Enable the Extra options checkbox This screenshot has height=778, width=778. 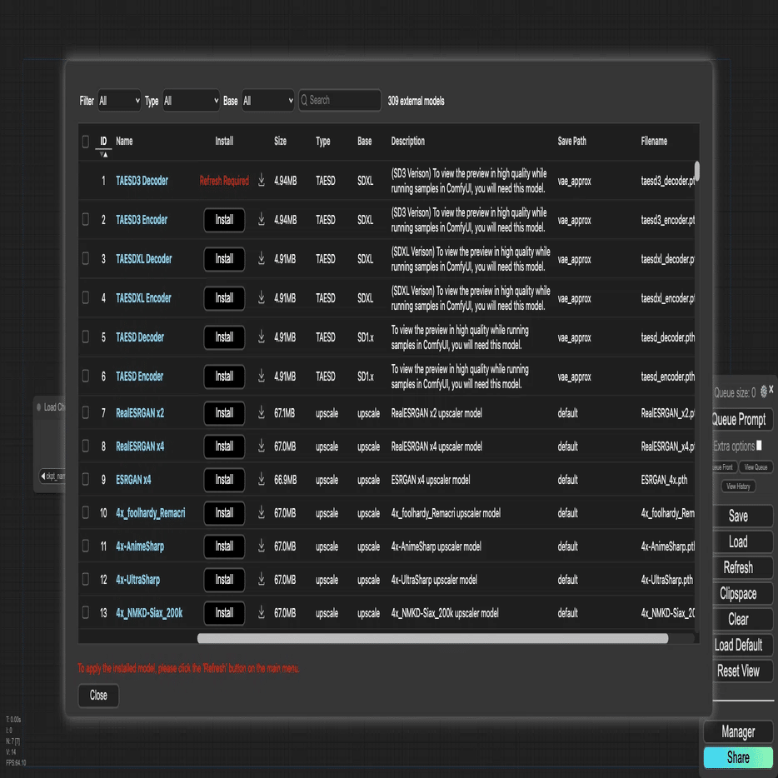[759, 445]
